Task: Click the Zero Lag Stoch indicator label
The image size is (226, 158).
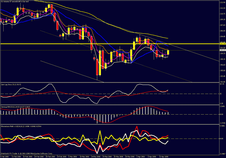Action: [x=11, y=85]
